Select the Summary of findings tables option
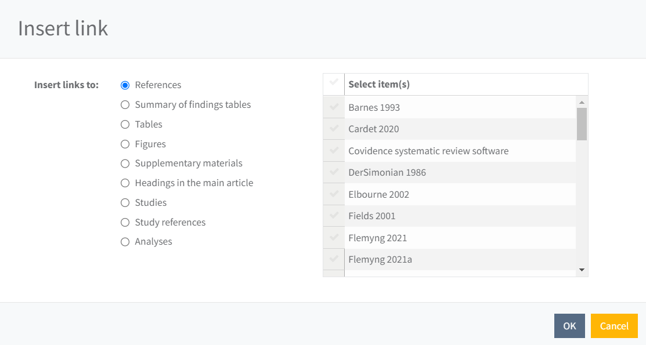 pos(125,104)
